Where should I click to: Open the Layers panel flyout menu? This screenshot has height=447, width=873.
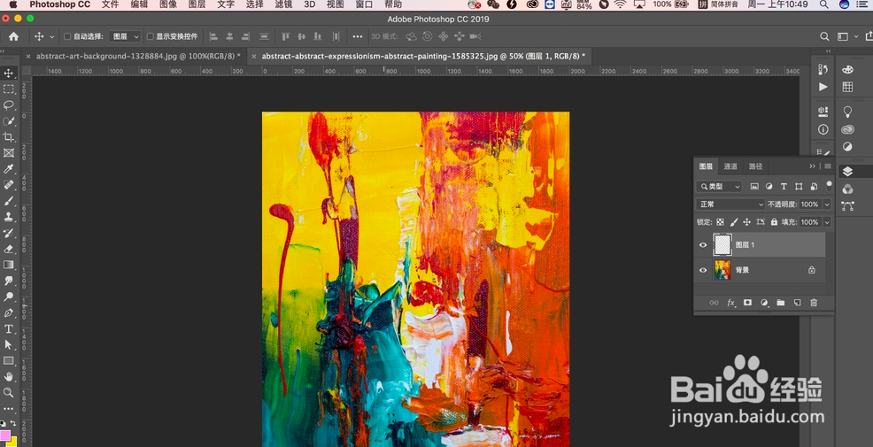tap(828, 166)
